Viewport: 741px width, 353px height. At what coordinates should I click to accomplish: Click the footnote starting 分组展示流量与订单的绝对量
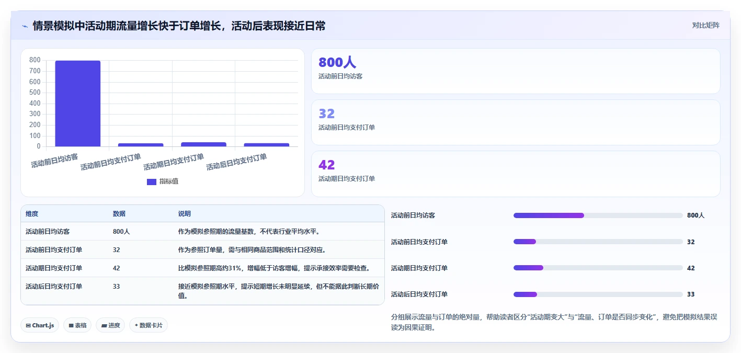554,322
